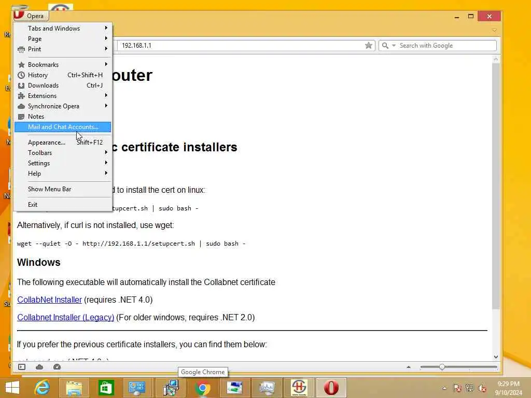Choose Show Menu Bar
Screen dimensions: 531x398
coord(63,189)
